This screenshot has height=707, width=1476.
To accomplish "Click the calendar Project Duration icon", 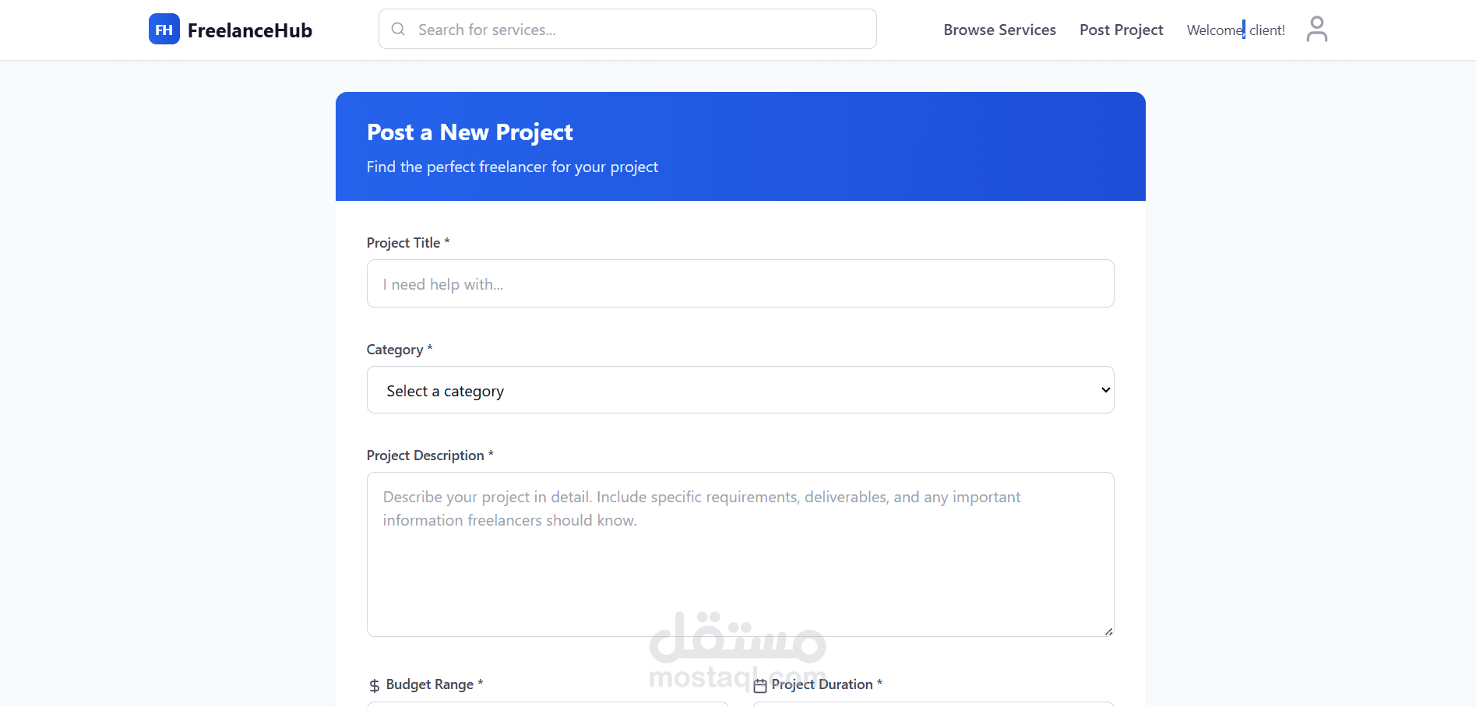I will point(760,686).
